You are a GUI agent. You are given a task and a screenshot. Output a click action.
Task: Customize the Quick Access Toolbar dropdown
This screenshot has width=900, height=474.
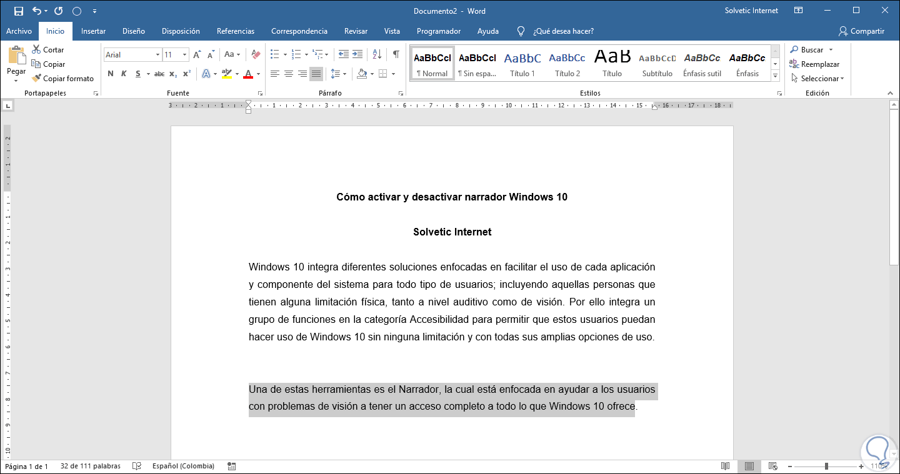94,11
